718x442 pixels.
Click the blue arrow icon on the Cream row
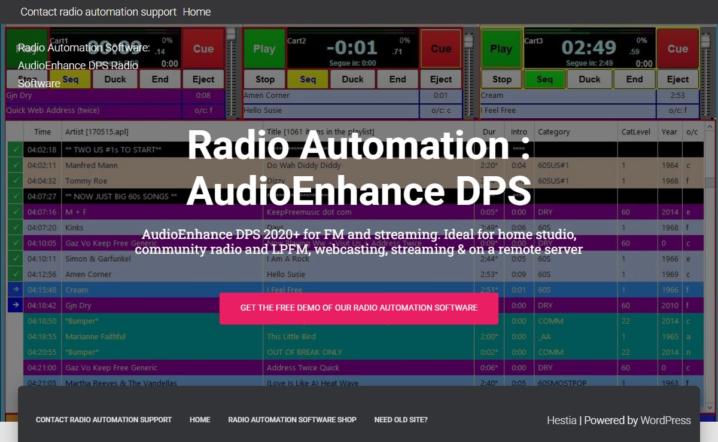(16, 290)
